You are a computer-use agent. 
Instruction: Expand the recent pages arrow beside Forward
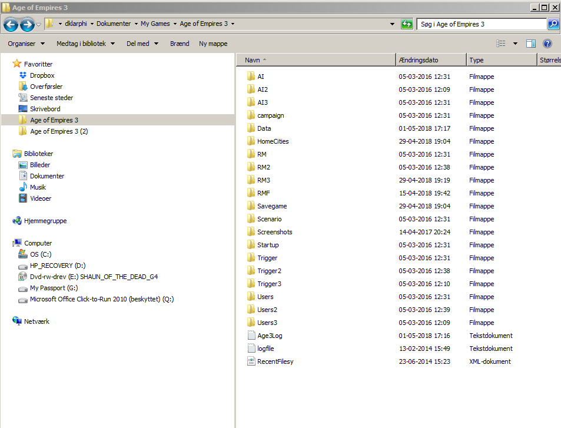click(38, 24)
